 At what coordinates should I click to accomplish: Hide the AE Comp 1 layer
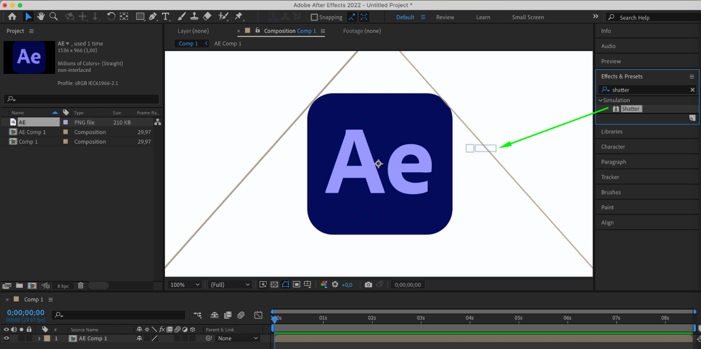(6, 338)
